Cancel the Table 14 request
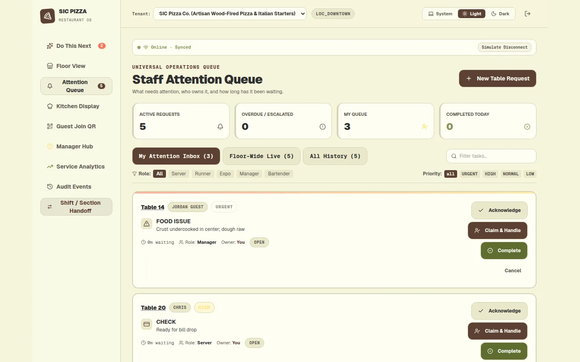The height and width of the screenshot is (362, 580). click(x=513, y=271)
